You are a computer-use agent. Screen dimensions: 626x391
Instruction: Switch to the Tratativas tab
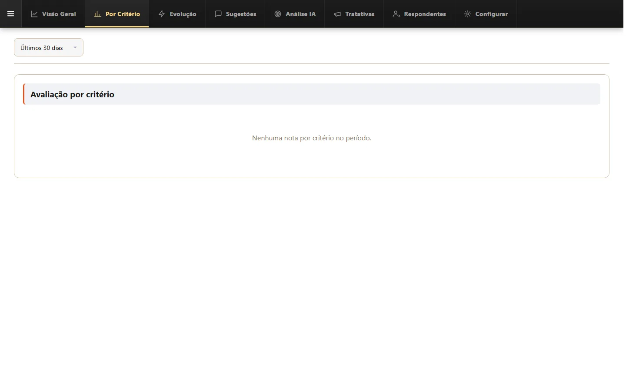pos(354,14)
